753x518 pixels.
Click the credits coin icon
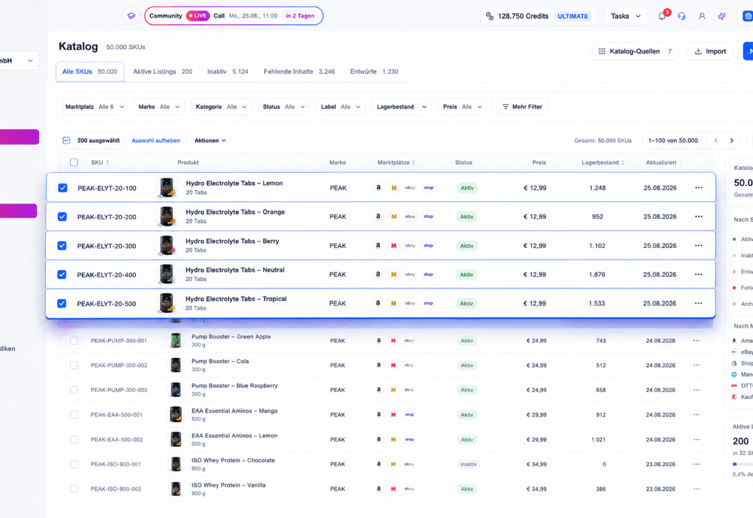click(489, 16)
